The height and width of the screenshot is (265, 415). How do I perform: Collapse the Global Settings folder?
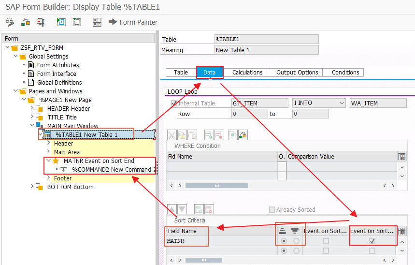[15, 56]
